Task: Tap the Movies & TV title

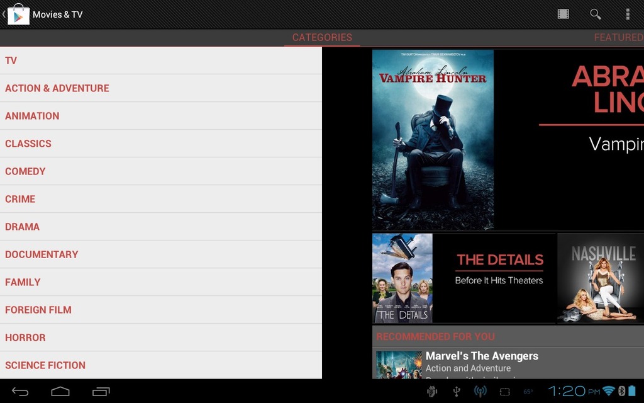Action: click(x=57, y=14)
